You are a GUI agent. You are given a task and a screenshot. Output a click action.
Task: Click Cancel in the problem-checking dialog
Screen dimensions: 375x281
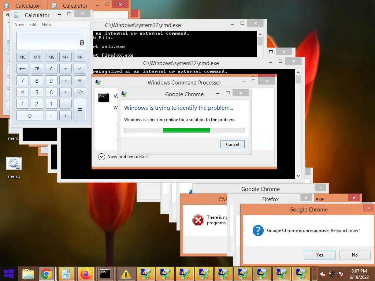(233, 144)
